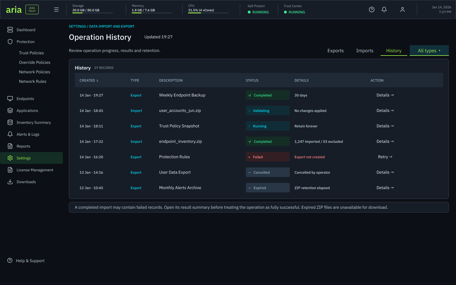The width and height of the screenshot is (456, 285).
Task: Open the All types filter dropdown
Action: 429,50
